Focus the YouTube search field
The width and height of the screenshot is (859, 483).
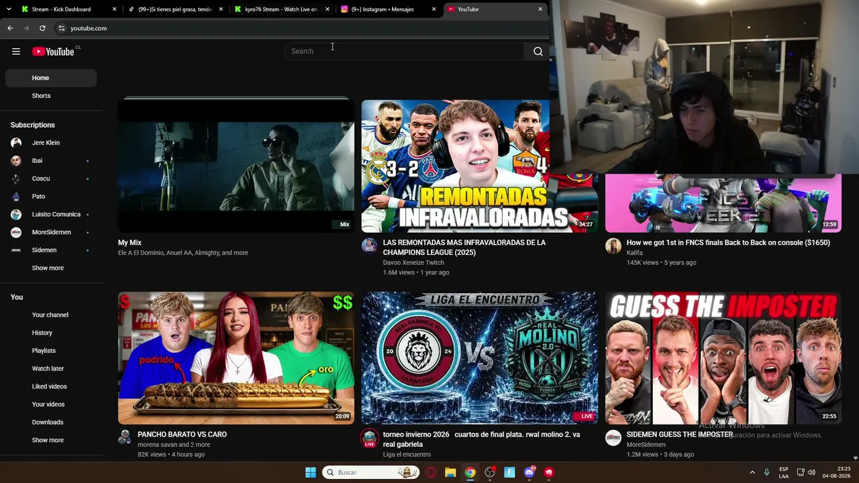pos(404,51)
